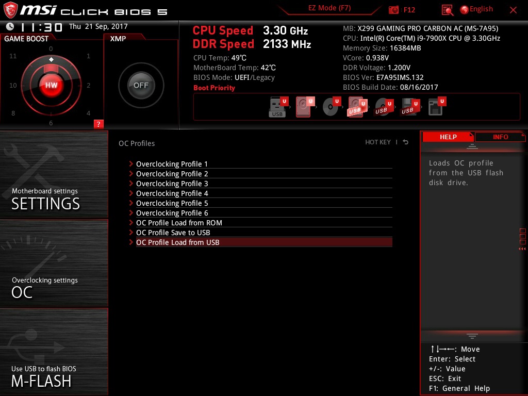Viewport: 528px width, 396px height.
Task: Click the 'Enter: Select' legend line
Action: point(452,359)
